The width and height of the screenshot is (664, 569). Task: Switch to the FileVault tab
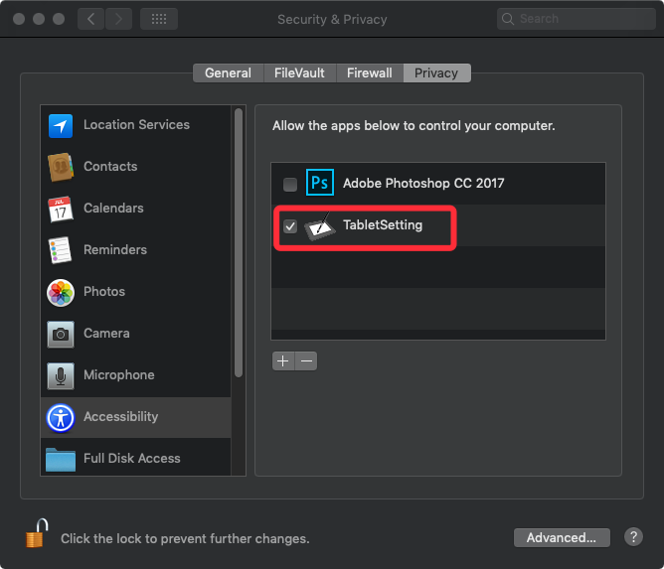[299, 72]
